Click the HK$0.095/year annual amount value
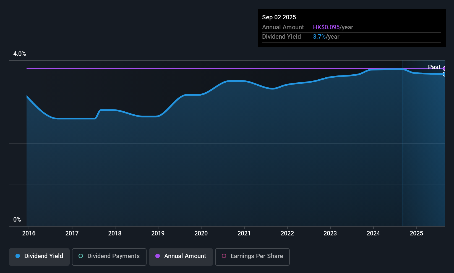Image resolution: width=454 pixels, height=273 pixels. pos(326,27)
